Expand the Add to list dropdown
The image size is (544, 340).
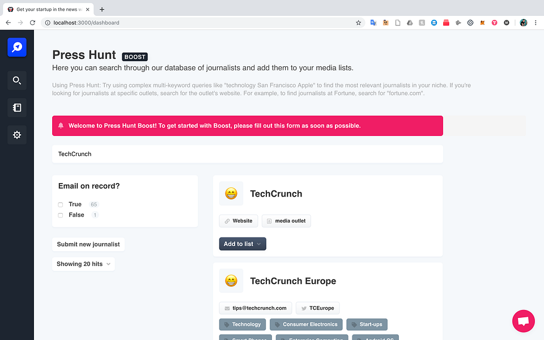pos(243,244)
